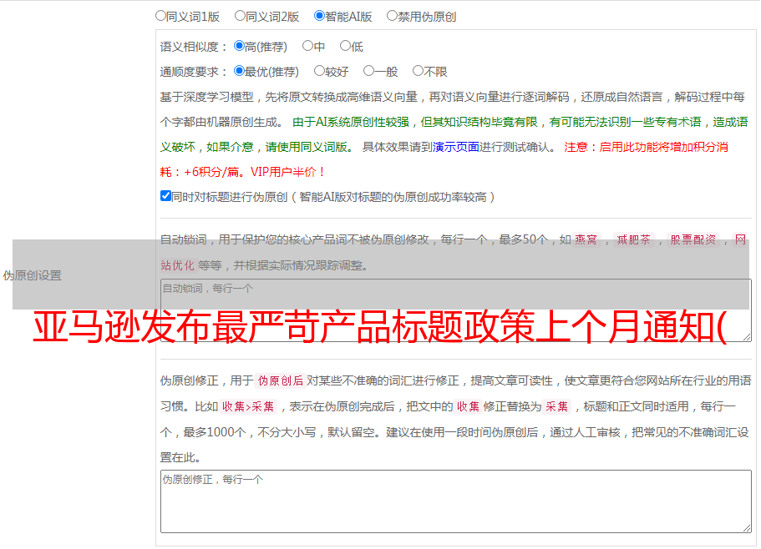Click into the 自动锁词 textarea
The width and height of the screenshot is (761, 549).
pyautogui.click(x=456, y=310)
